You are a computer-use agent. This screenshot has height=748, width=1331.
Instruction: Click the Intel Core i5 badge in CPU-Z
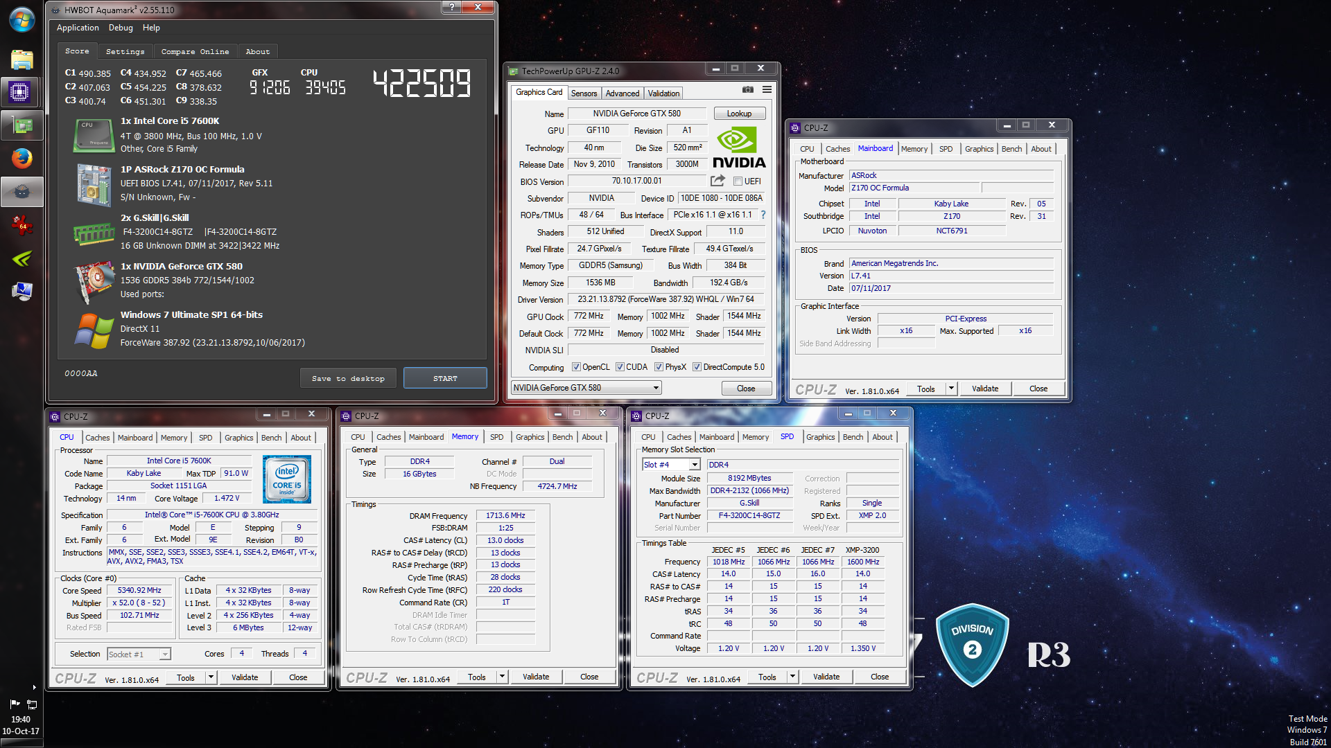point(287,479)
